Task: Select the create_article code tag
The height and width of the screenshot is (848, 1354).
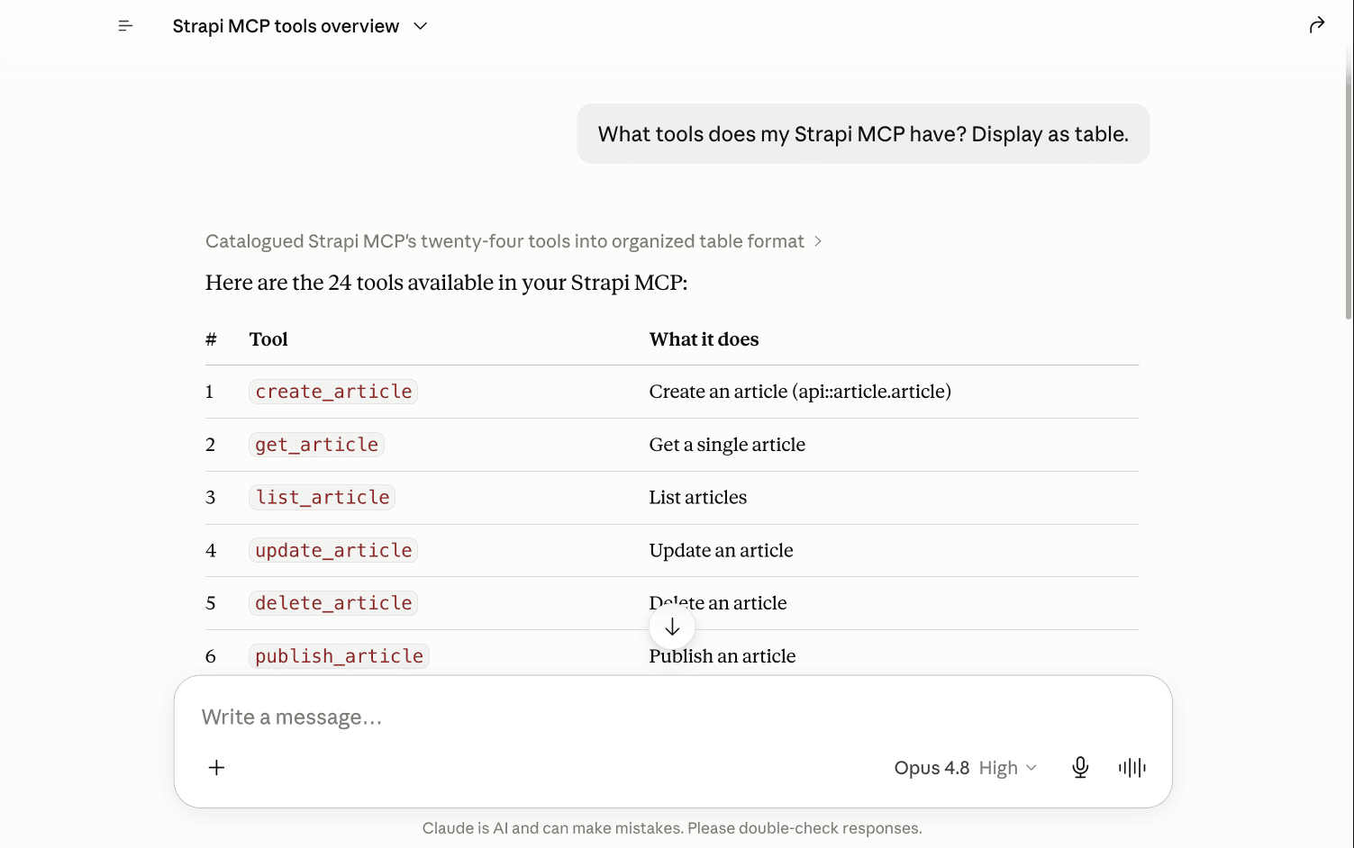Action: [x=333, y=392]
